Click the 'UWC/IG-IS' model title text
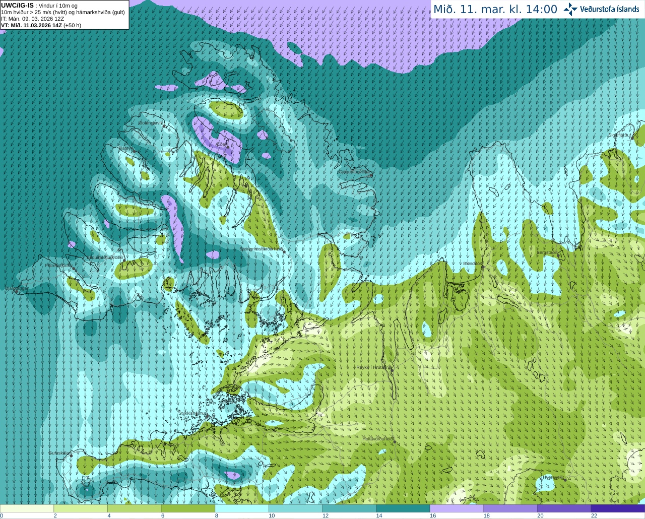The image size is (645, 519). [17, 6]
